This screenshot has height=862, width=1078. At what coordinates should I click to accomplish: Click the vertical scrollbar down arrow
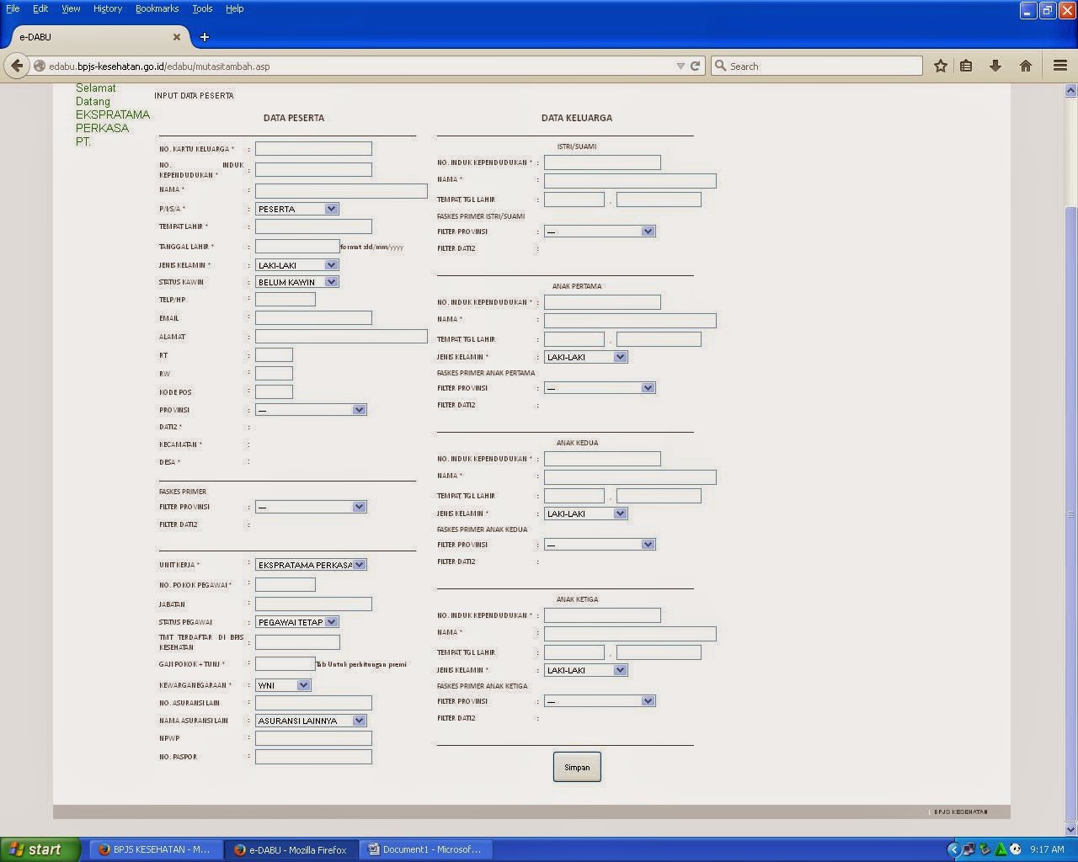click(1071, 829)
